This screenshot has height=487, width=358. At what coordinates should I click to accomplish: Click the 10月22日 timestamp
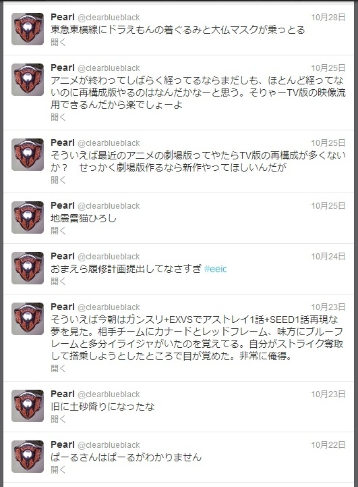pos(328,445)
